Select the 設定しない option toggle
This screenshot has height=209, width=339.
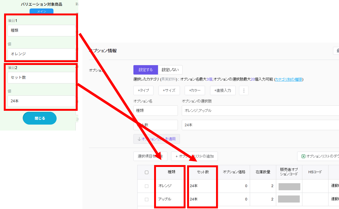point(170,70)
